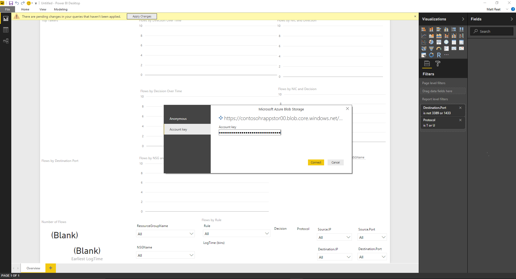
Task: Select the gauge visualization
Action: click(439, 49)
